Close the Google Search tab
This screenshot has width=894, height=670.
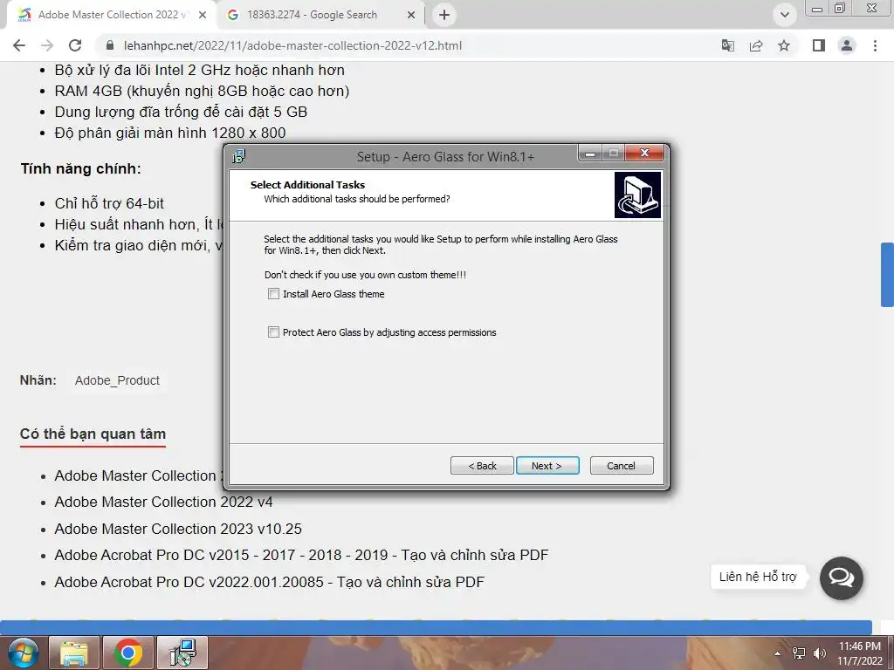(411, 15)
